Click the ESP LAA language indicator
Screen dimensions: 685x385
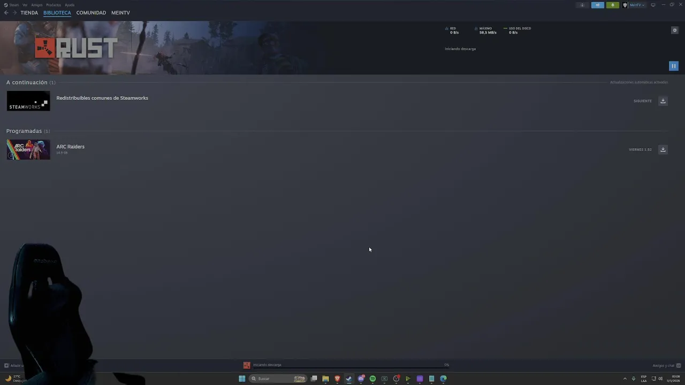click(x=644, y=379)
